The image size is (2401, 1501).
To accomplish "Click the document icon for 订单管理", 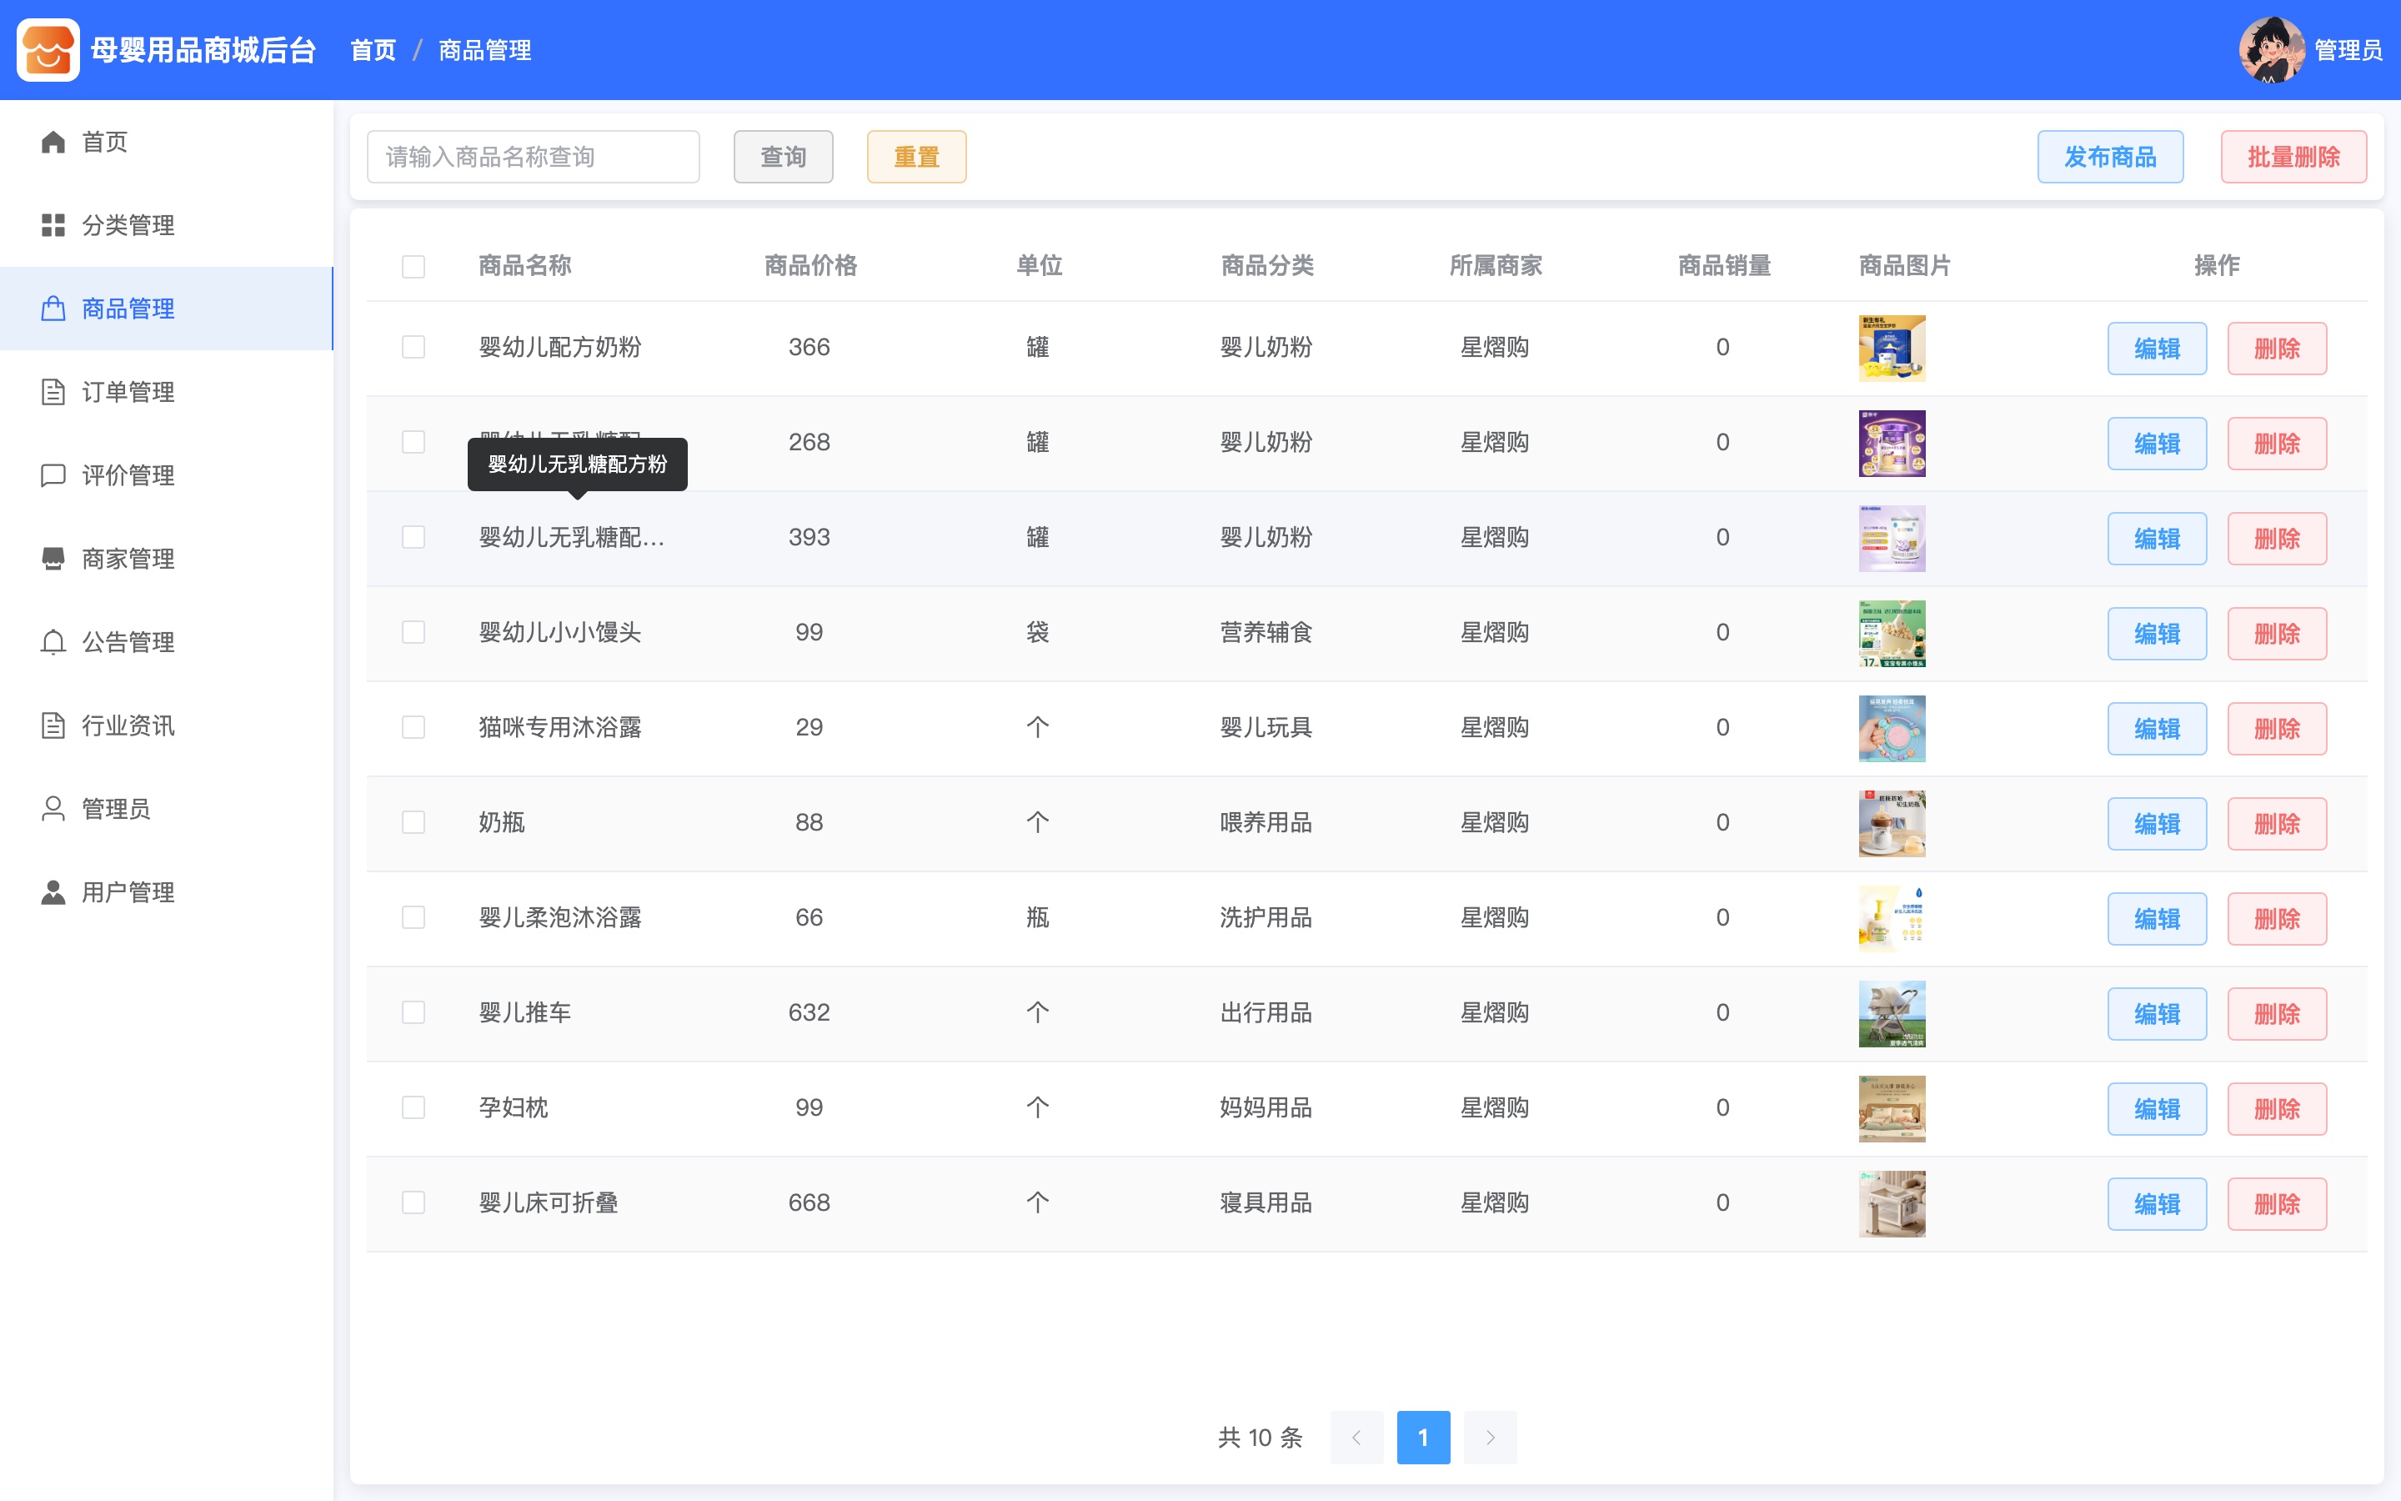I will pos(53,392).
